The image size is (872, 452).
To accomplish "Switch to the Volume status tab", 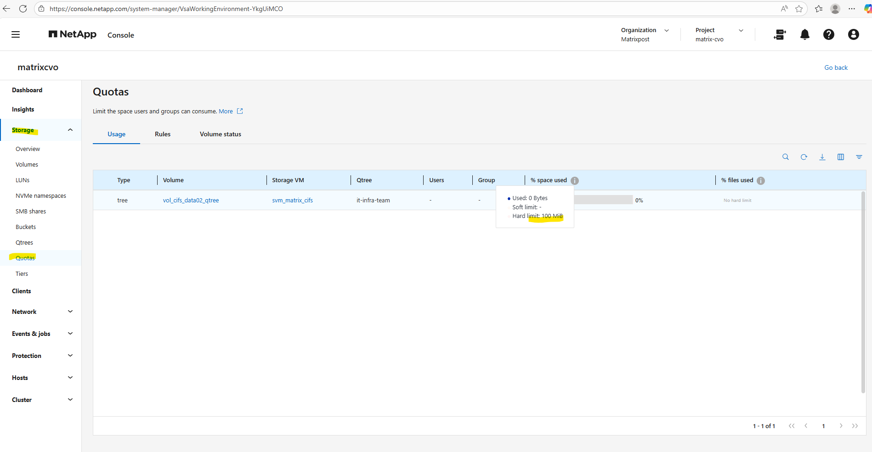I will click(x=221, y=134).
